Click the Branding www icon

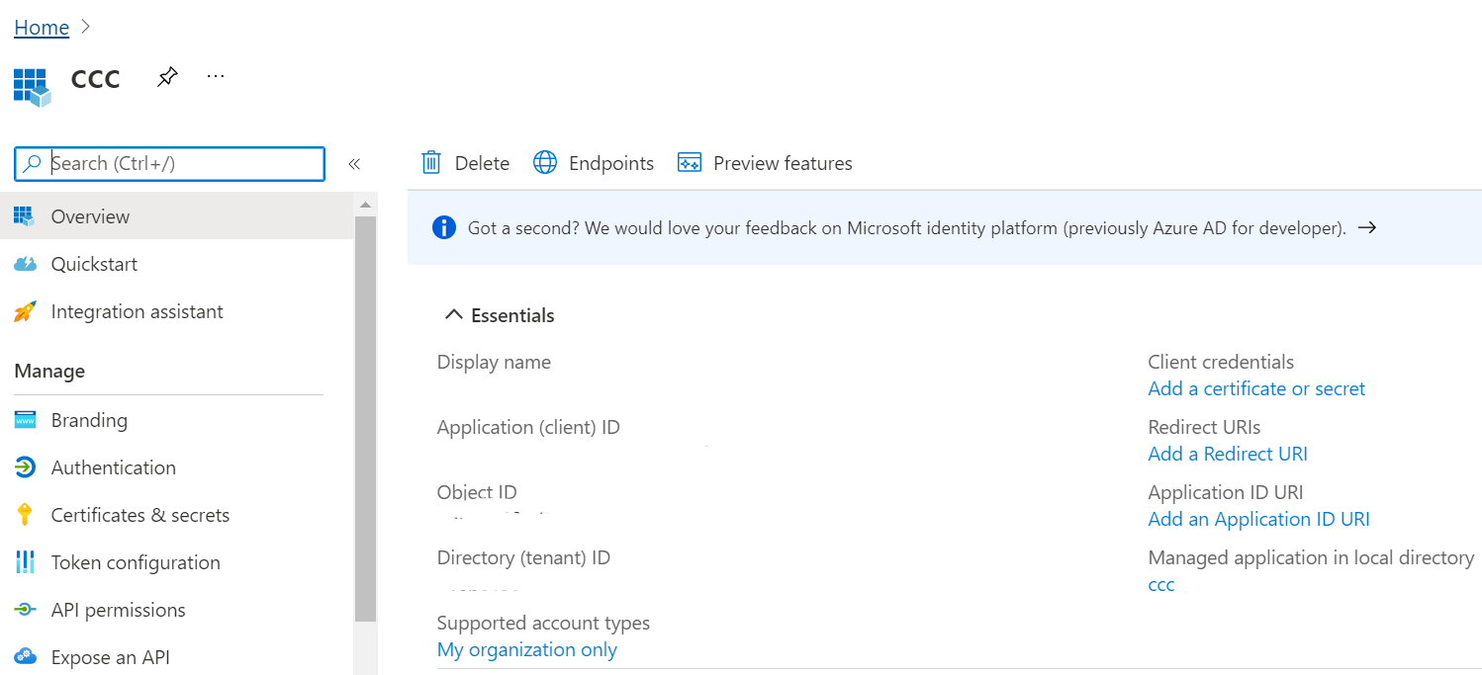pyautogui.click(x=25, y=420)
